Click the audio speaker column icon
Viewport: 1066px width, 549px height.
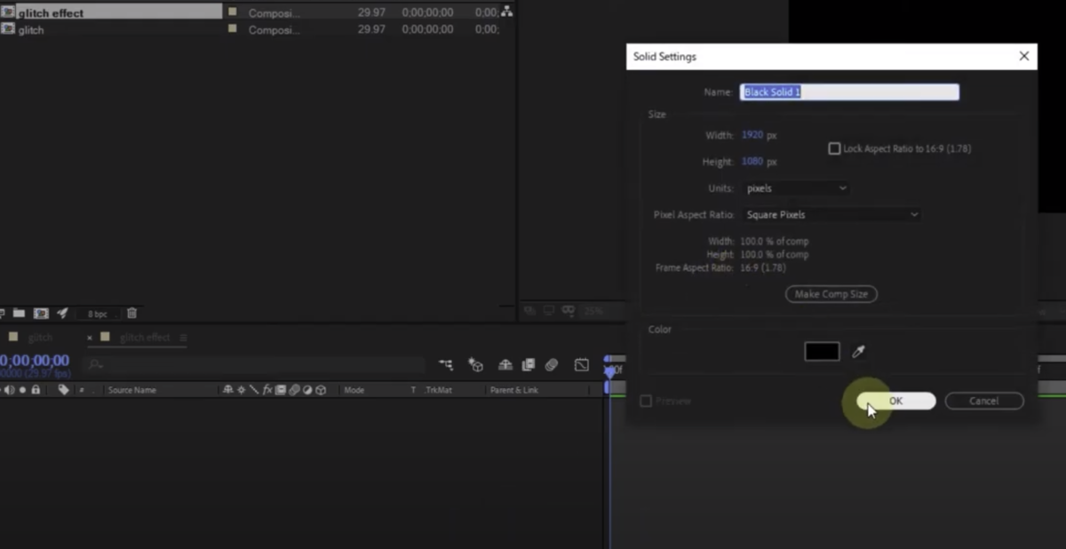coord(9,390)
